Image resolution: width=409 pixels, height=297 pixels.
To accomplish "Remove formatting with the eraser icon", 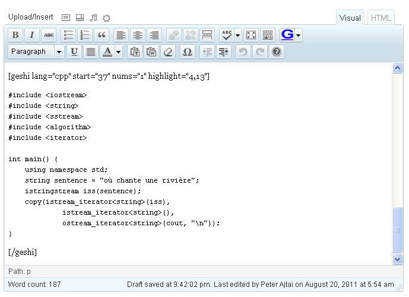I will (x=168, y=52).
